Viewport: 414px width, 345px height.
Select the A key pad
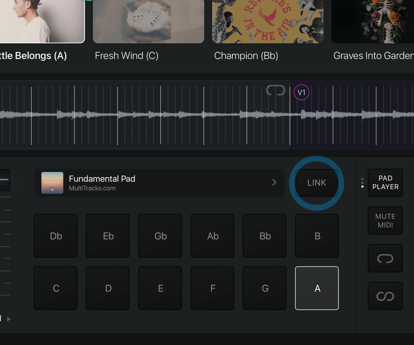click(317, 288)
